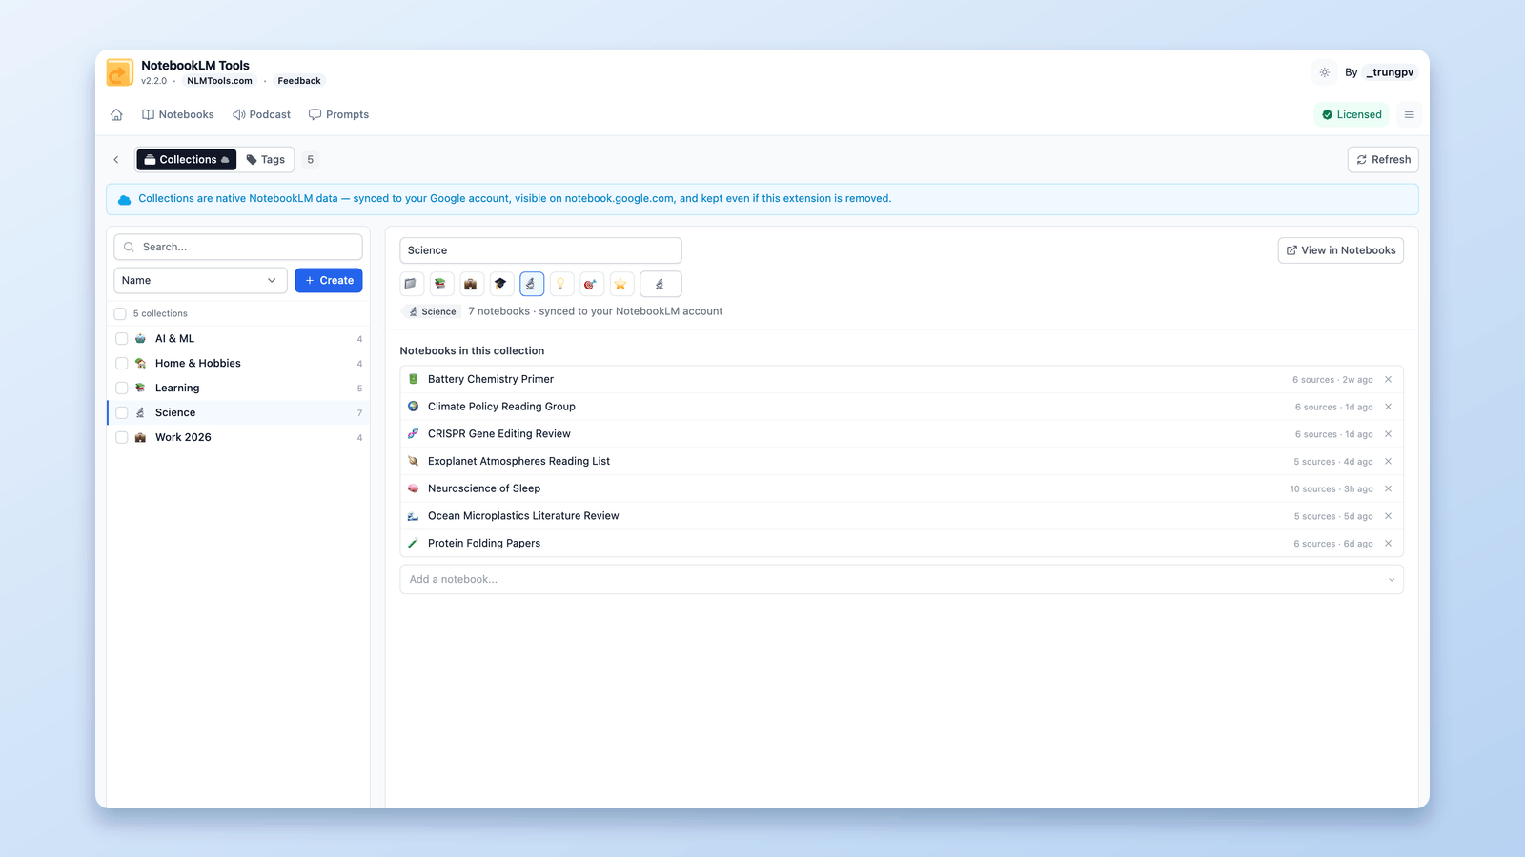
Task: Pick the star emoji icon
Action: (621, 284)
